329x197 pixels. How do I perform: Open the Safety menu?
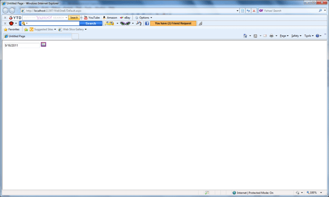(296, 36)
